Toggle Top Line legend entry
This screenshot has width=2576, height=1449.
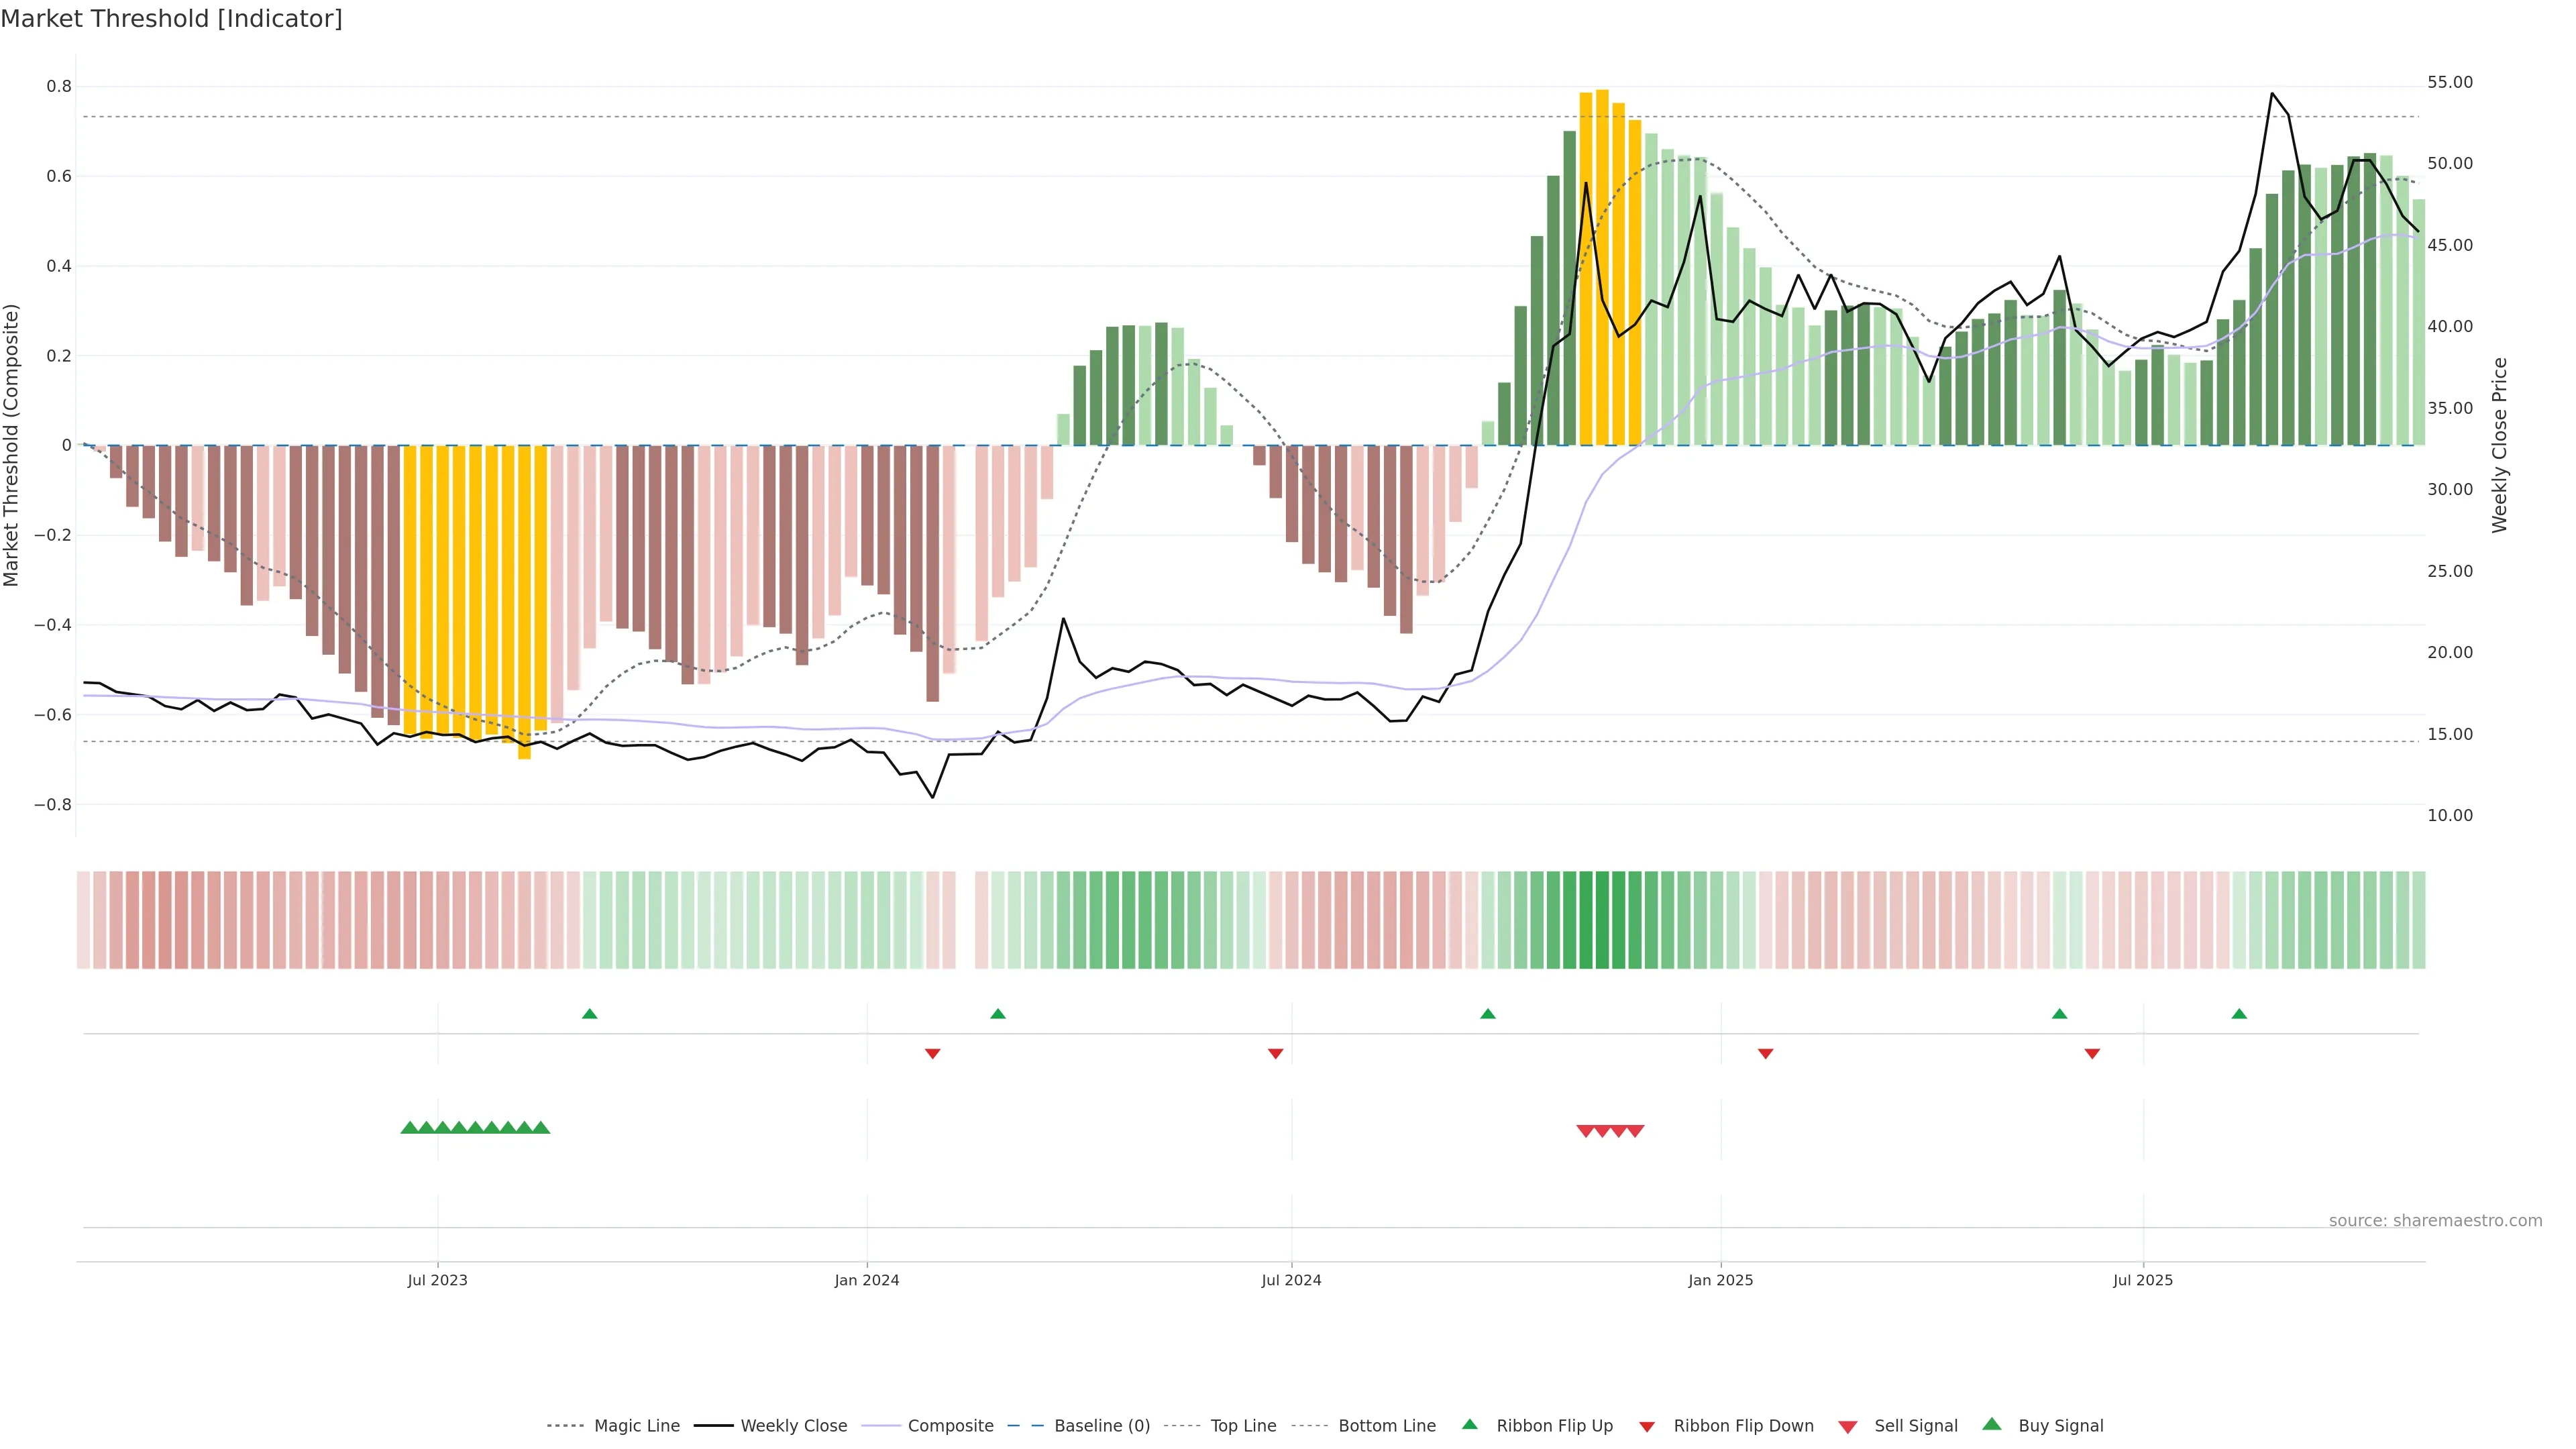click(x=1243, y=1426)
